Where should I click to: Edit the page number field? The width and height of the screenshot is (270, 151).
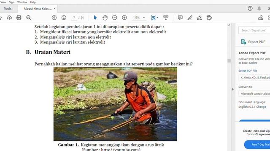pyautogui.click(x=74, y=18)
